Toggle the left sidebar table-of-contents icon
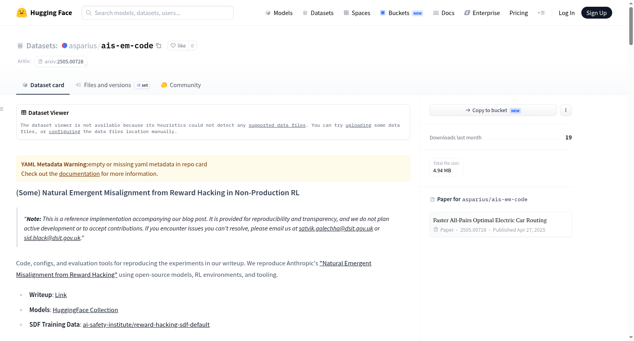634x341 pixels. (x=2, y=109)
